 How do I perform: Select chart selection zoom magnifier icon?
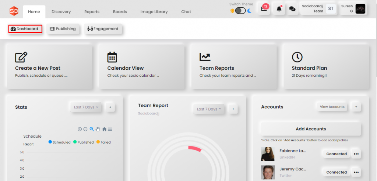coord(92,129)
